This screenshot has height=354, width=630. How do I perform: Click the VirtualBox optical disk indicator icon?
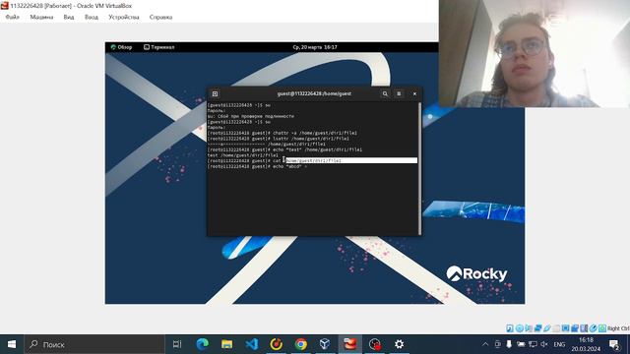click(520, 328)
